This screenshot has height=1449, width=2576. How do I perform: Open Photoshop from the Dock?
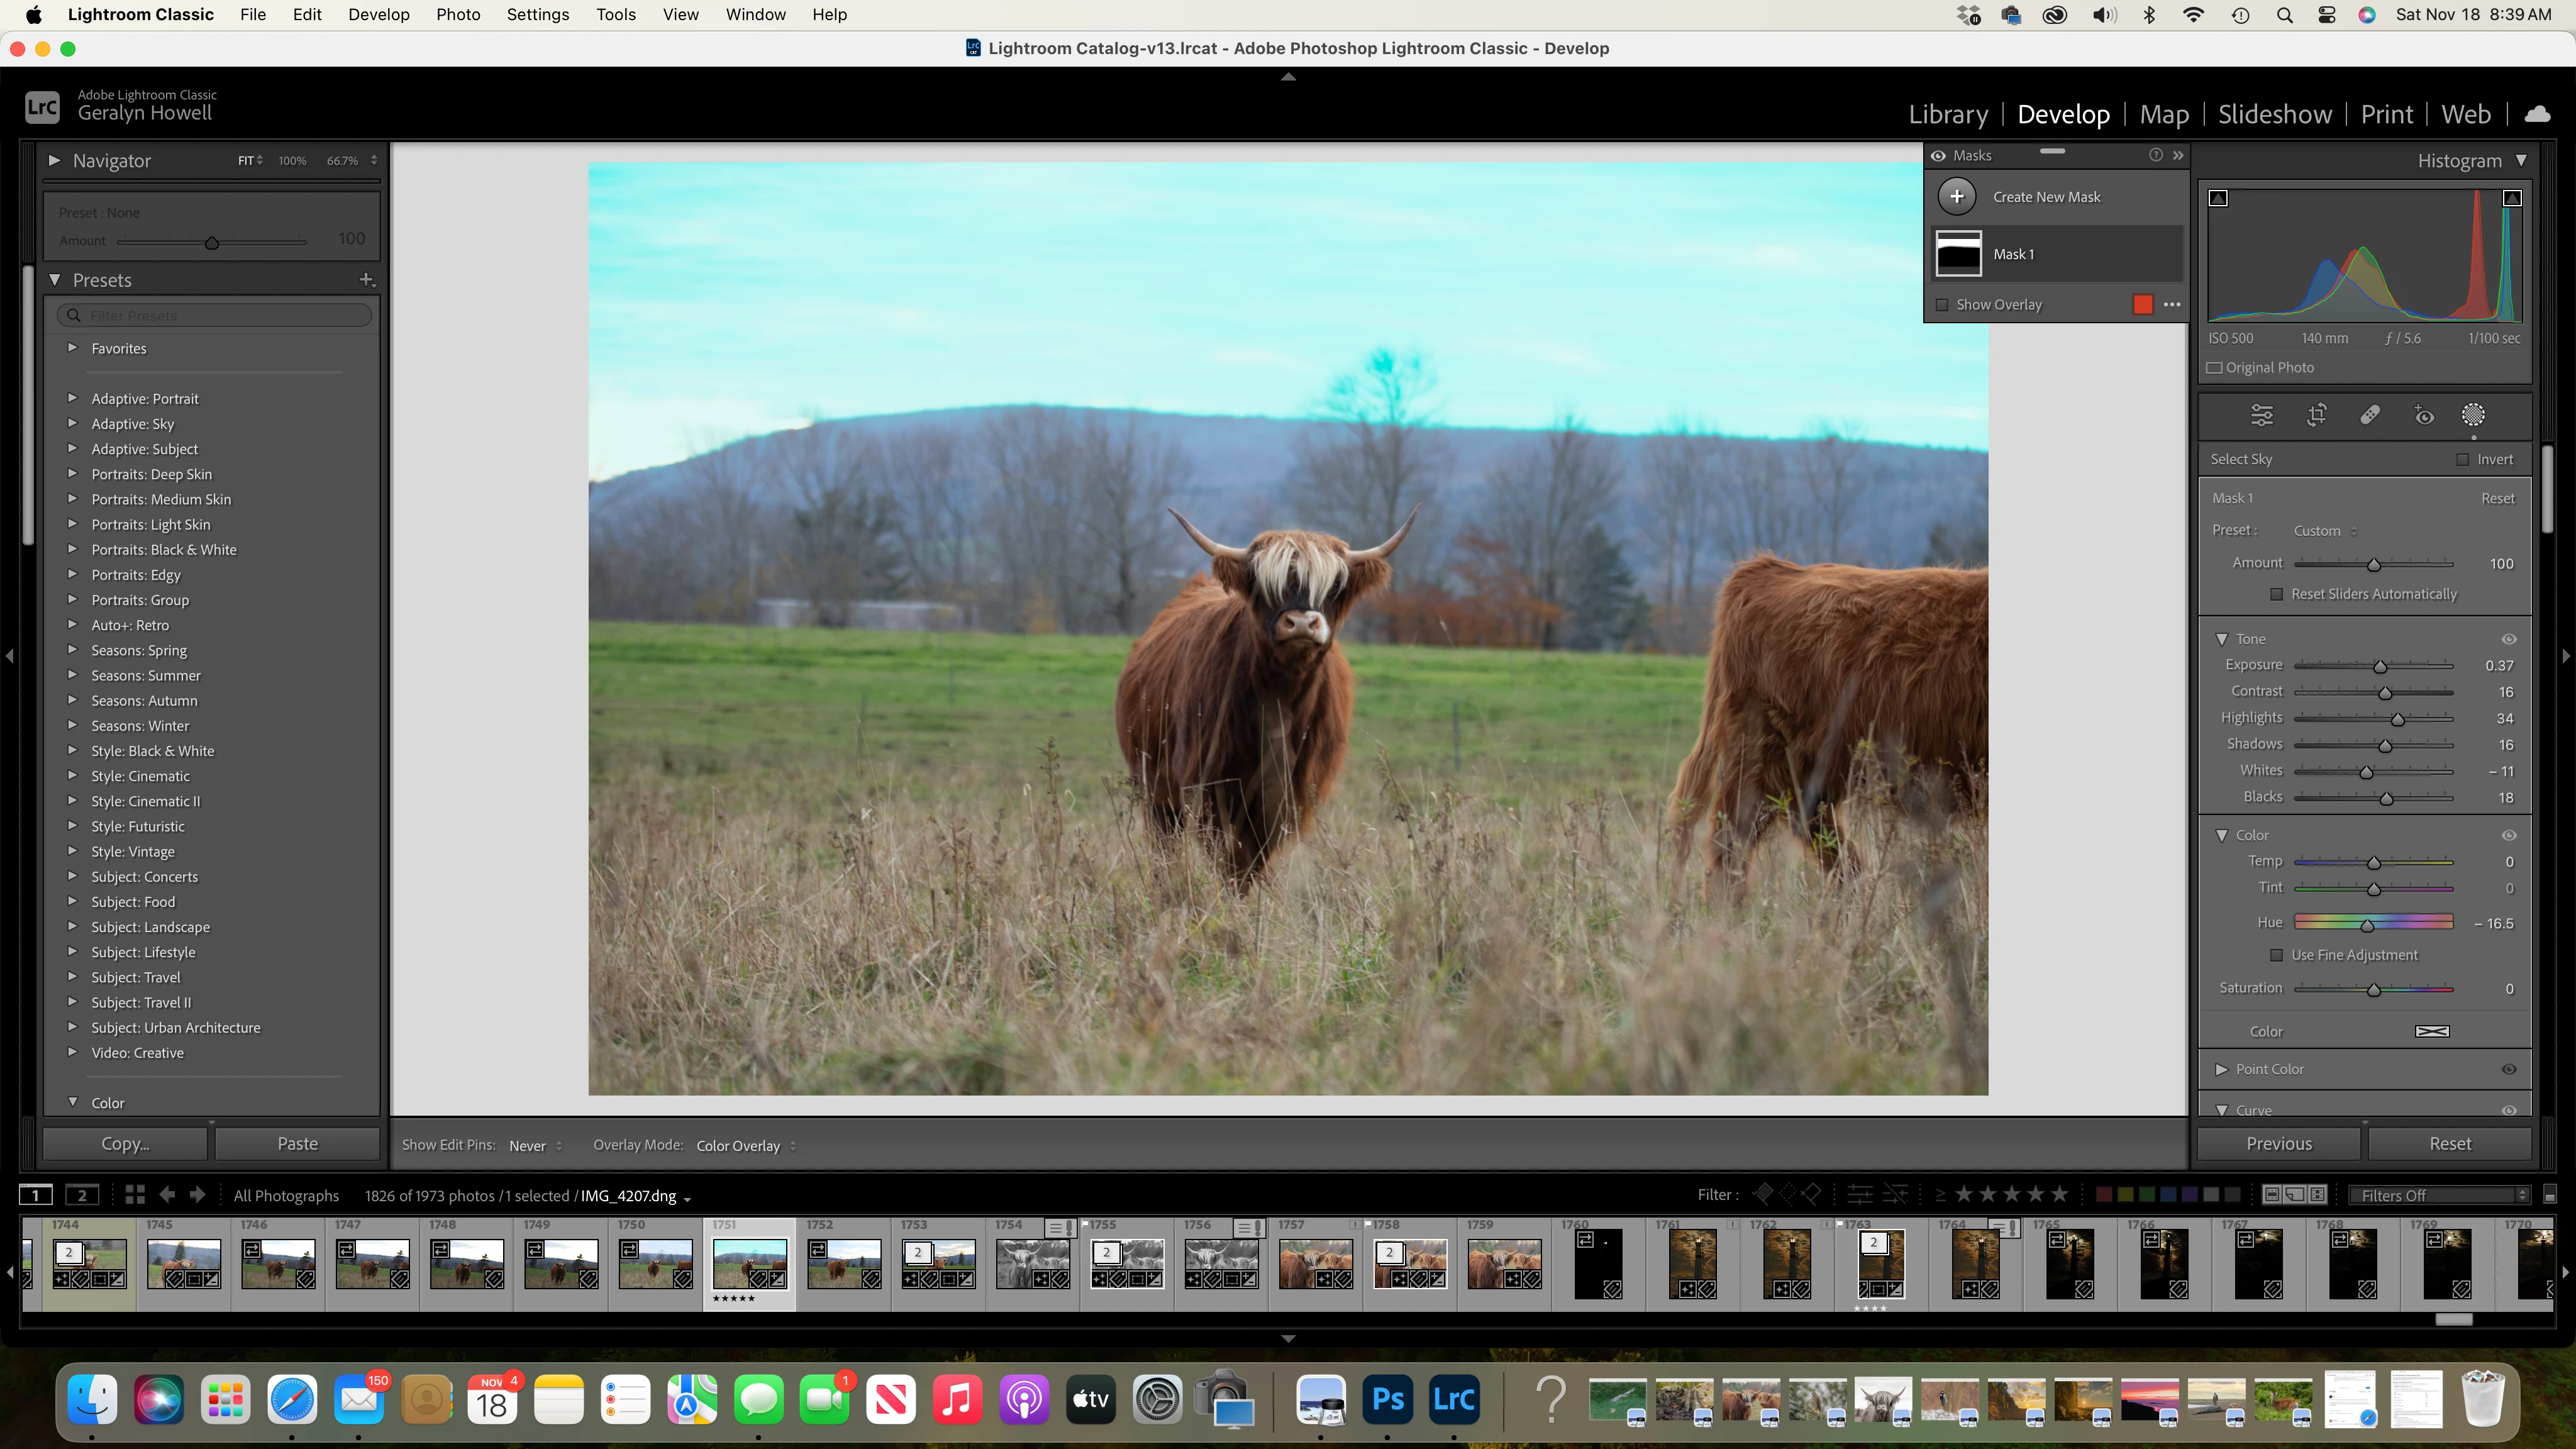click(x=1387, y=1399)
